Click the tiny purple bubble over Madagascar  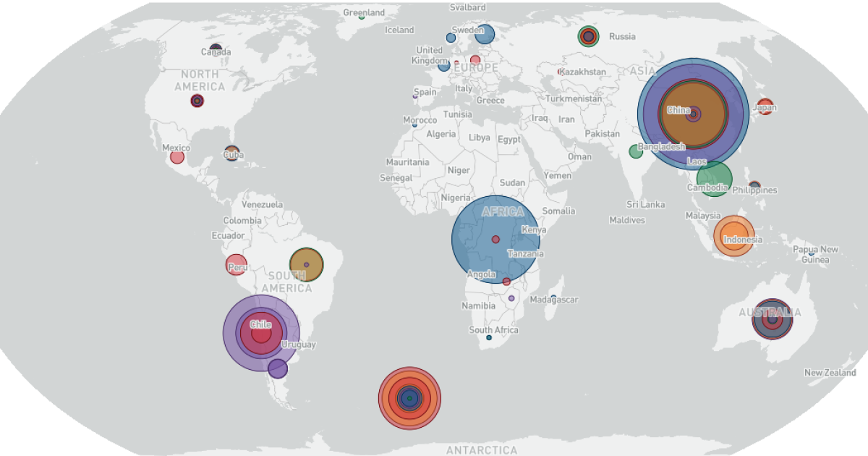tap(511, 297)
